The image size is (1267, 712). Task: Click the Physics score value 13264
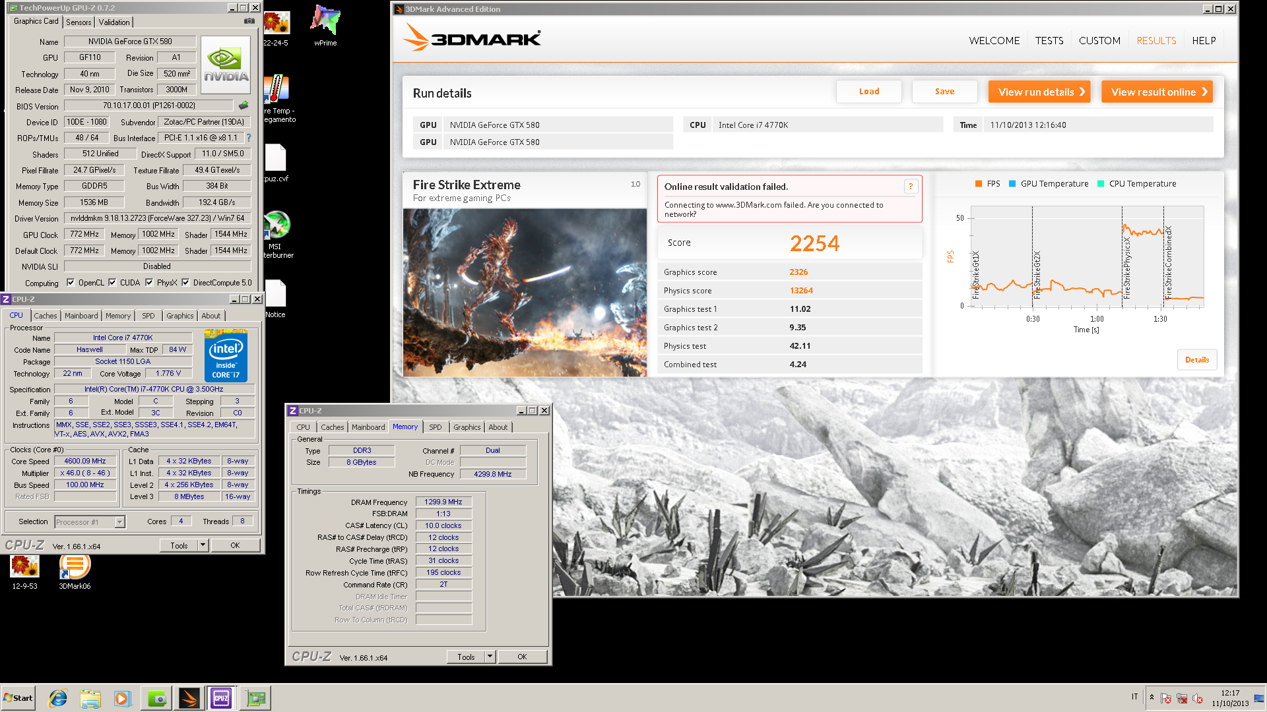[801, 291]
